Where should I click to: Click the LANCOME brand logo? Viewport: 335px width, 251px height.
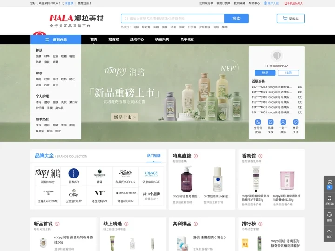coord(48,193)
